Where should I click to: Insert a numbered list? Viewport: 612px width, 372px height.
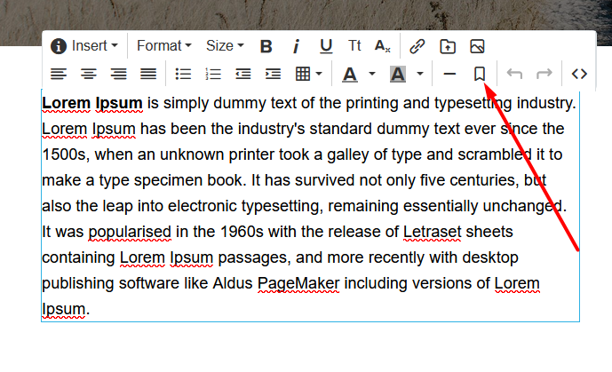[213, 74]
